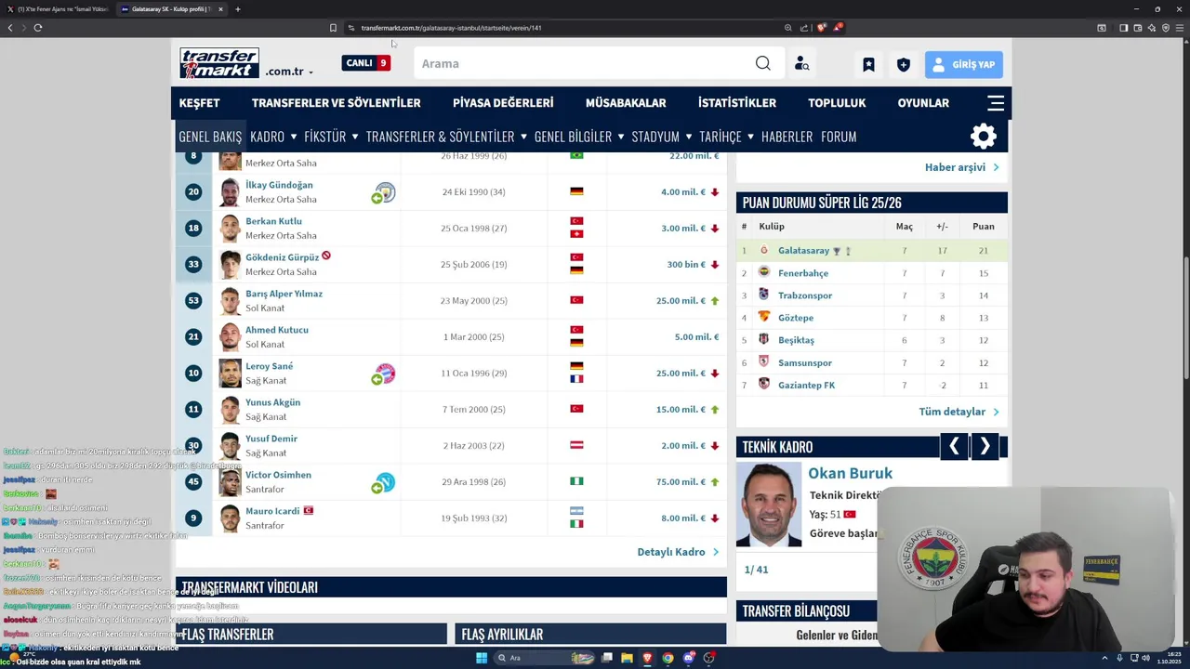Open the detailed player search icon
1190x669 pixels.
click(801, 64)
